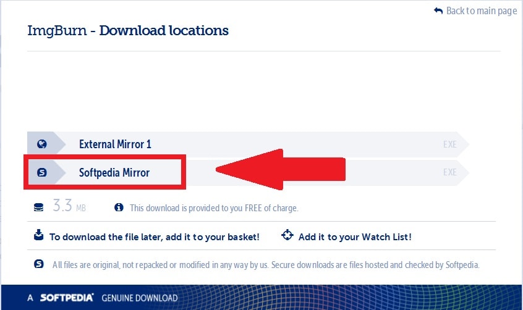Click EXE label on the External Mirror 1 row
The height and width of the screenshot is (310, 523).
pyautogui.click(x=449, y=145)
